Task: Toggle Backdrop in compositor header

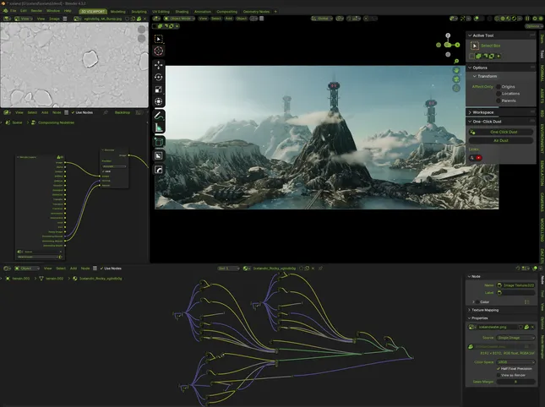Action: [x=123, y=112]
